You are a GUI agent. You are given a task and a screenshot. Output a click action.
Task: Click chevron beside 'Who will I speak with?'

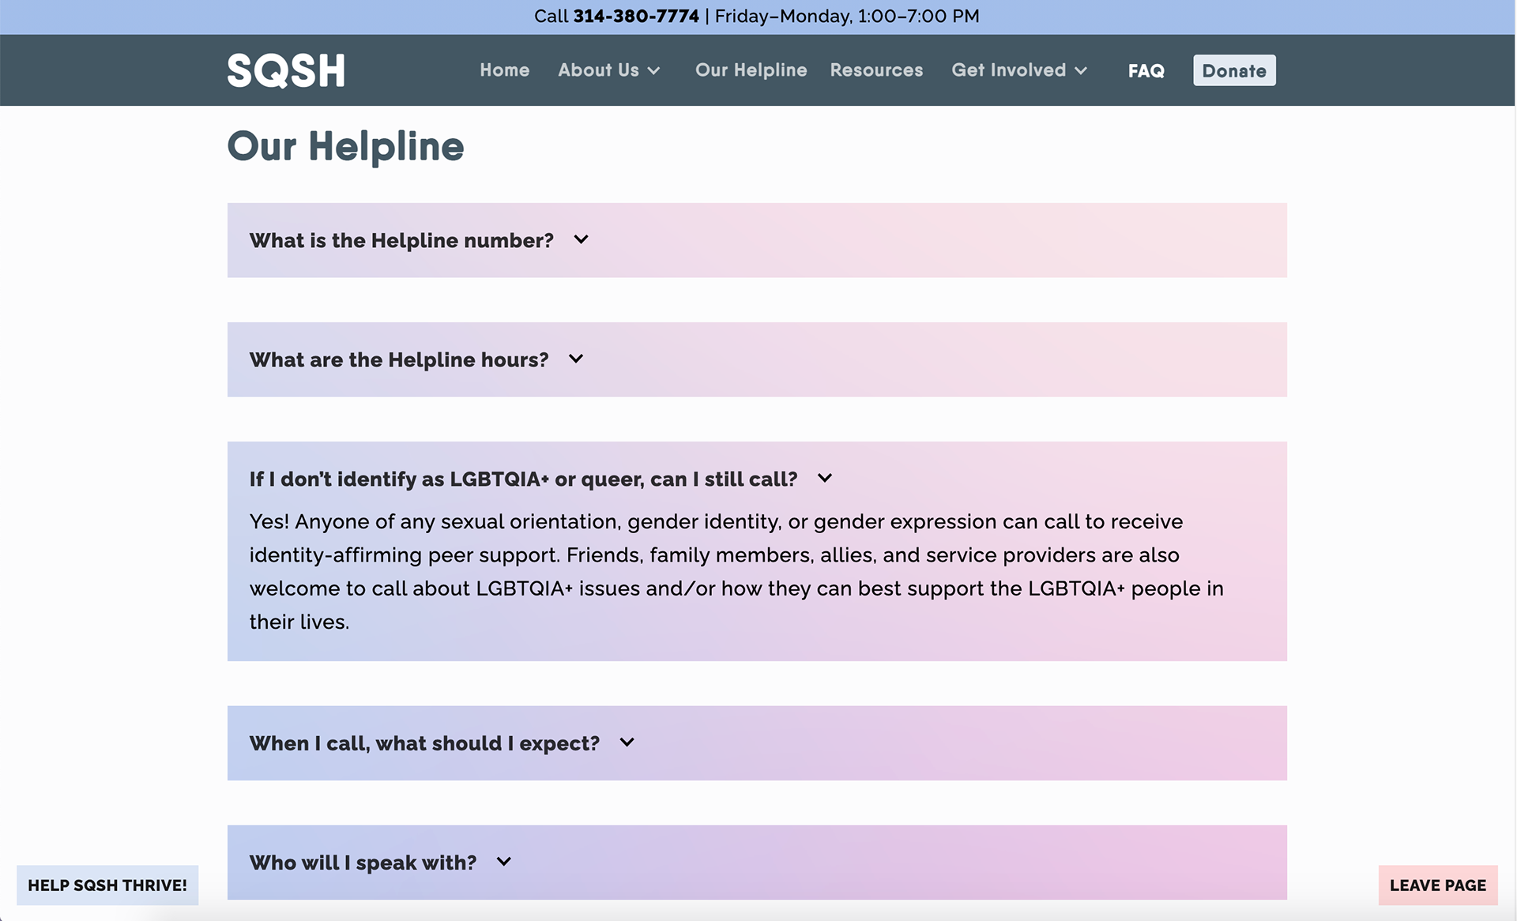pos(504,862)
